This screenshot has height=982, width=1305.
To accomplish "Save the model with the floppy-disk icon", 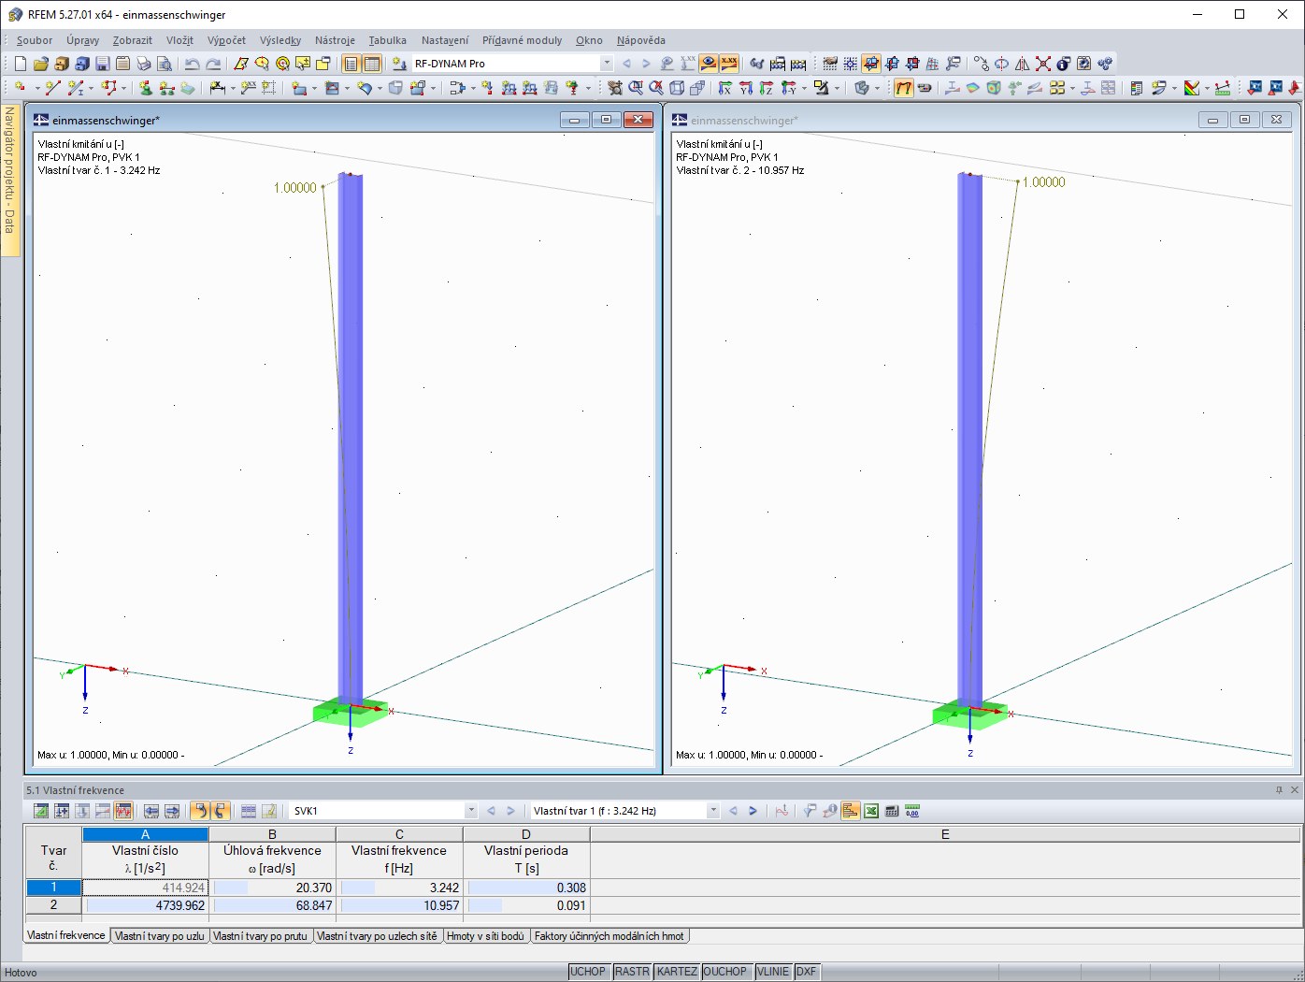I will point(103,64).
